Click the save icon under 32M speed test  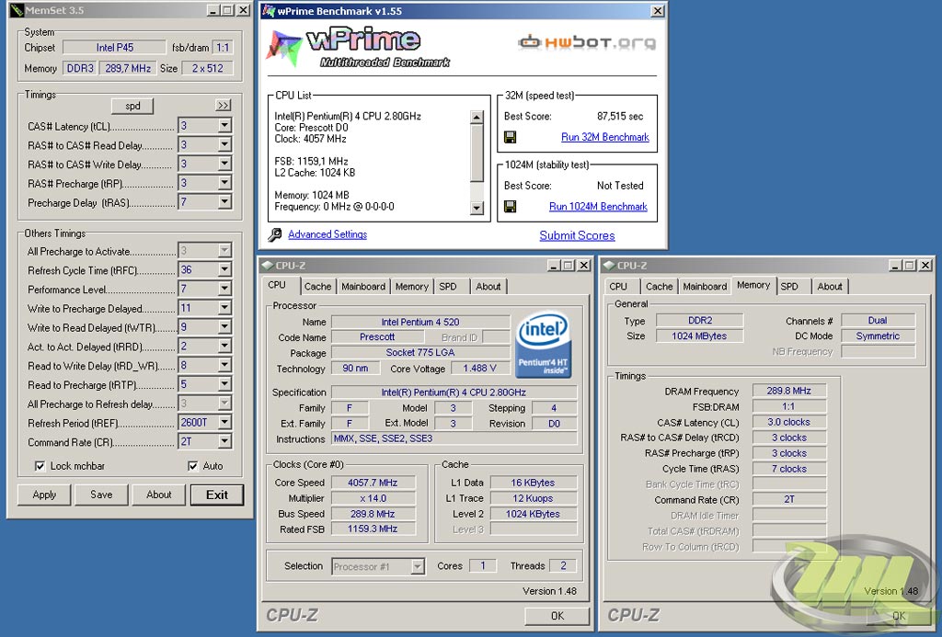coord(510,138)
